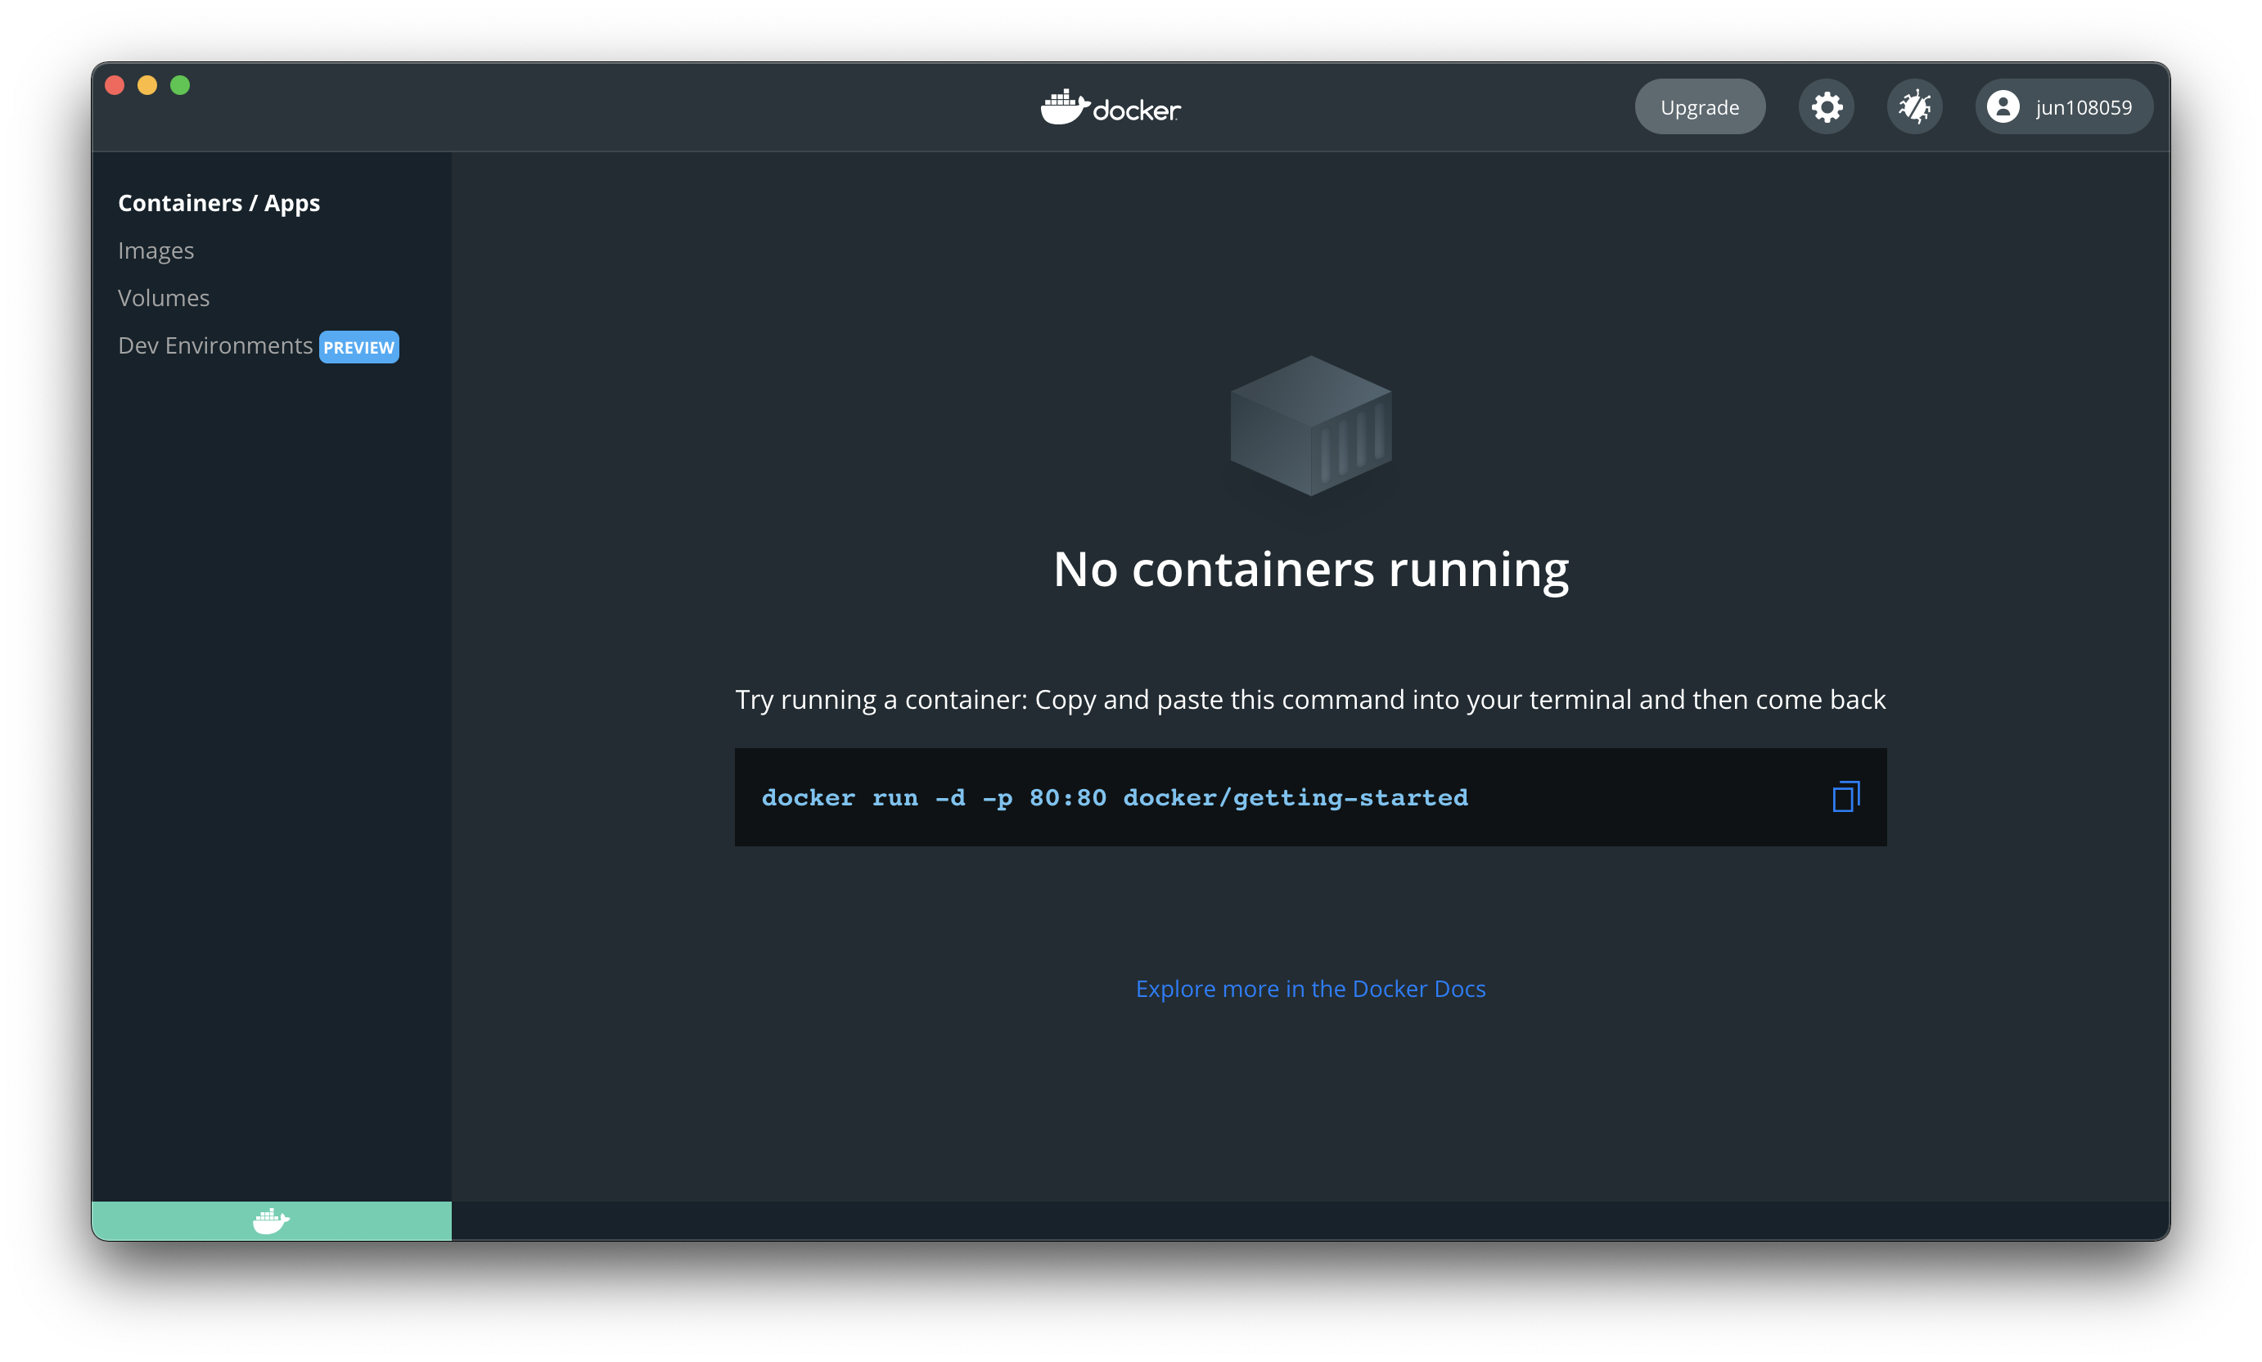Close the window with red button
This screenshot has height=1362, width=2262.
115,85
